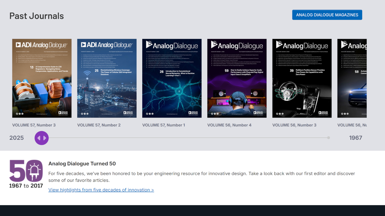Click the VOLUME 56, Number 3 label
The width and height of the screenshot is (385, 216).
pos(294,125)
